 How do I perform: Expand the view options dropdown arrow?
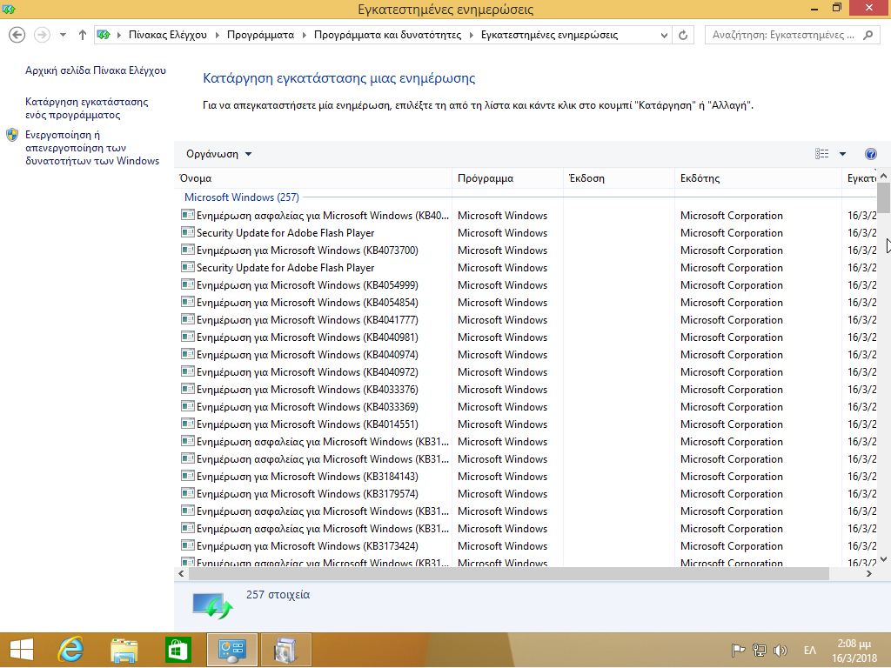pyautogui.click(x=842, y=154)
